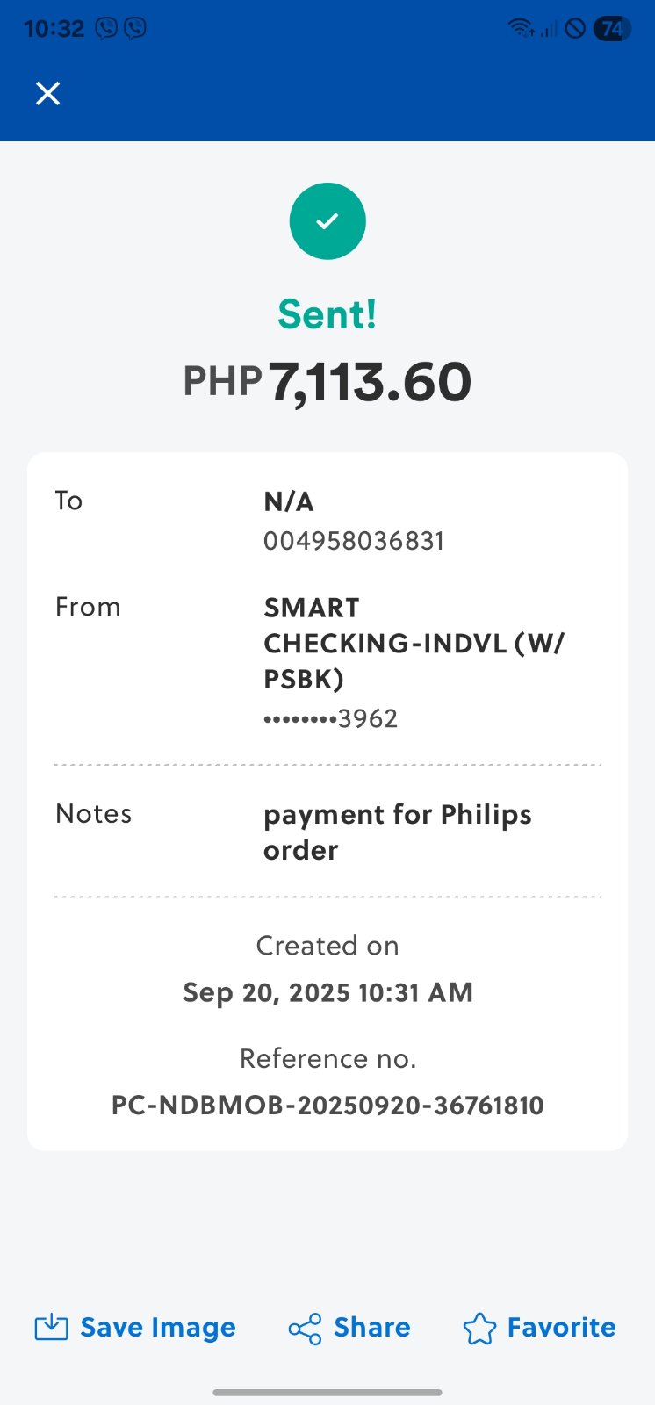This screenshot has height=1405, width=655.
Task: Tap the note "payment for Philips order"
Action: click(397, 832)
